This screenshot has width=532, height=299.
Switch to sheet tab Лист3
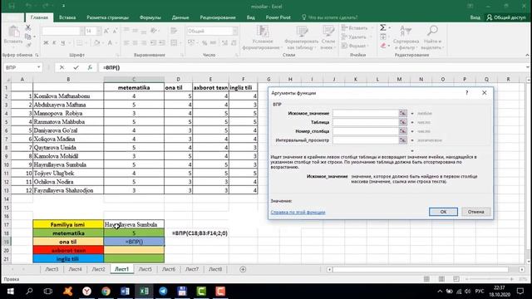[52, 269]
